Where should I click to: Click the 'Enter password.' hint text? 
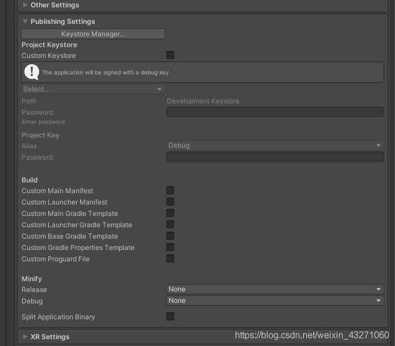(44, 122)
